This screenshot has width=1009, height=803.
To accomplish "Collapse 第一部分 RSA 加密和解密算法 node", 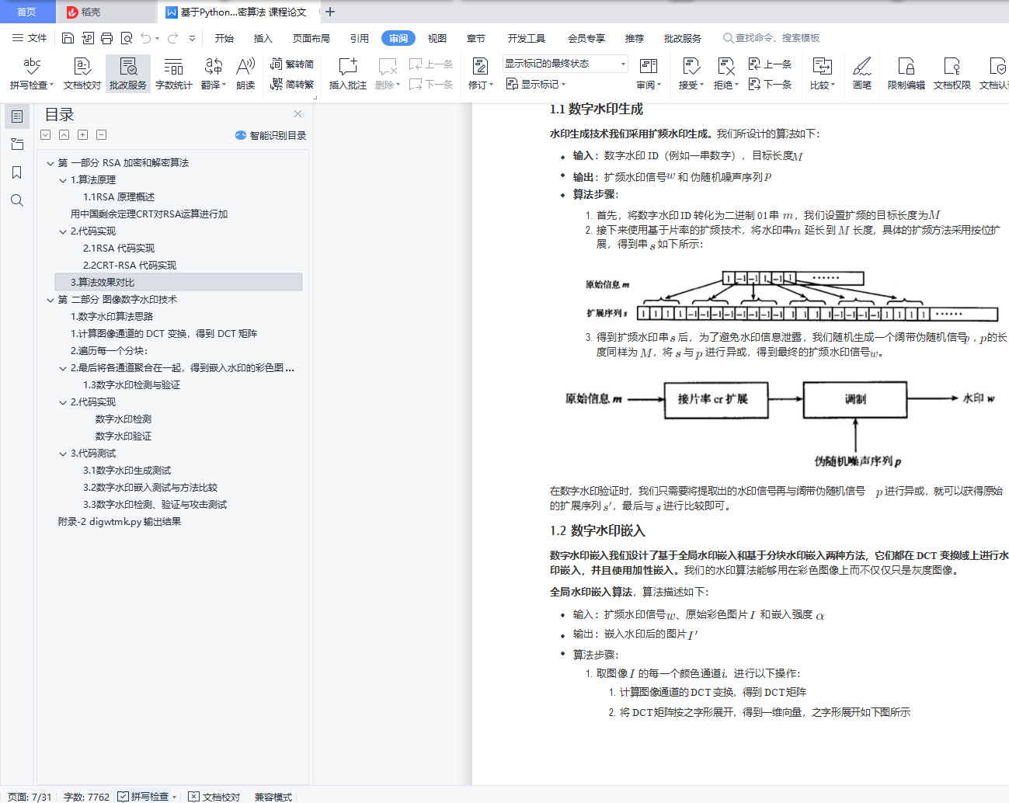I will point(50,163).
